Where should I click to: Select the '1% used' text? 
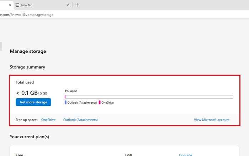71,91
